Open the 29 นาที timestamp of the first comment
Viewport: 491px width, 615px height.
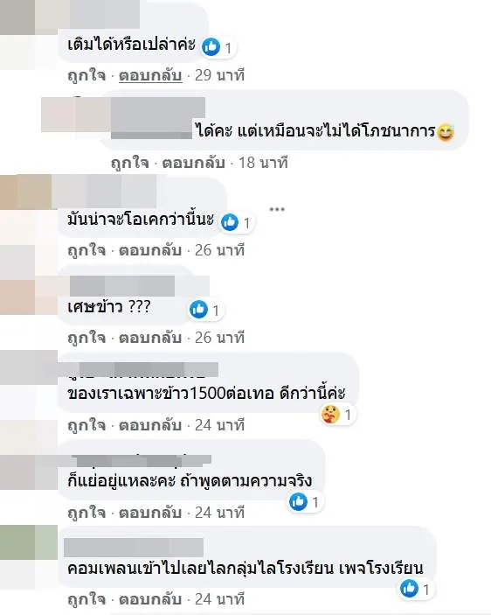point(219,75)
